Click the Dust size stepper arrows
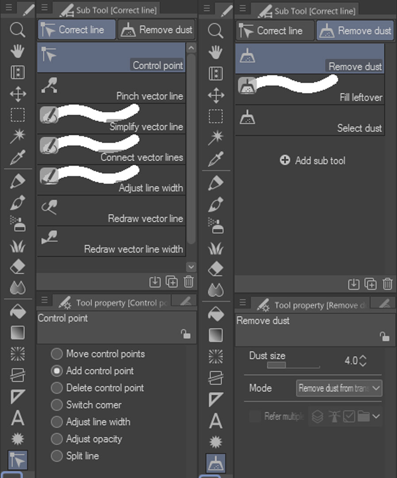This screenshot has width=397, height=478. click(363, 361)
